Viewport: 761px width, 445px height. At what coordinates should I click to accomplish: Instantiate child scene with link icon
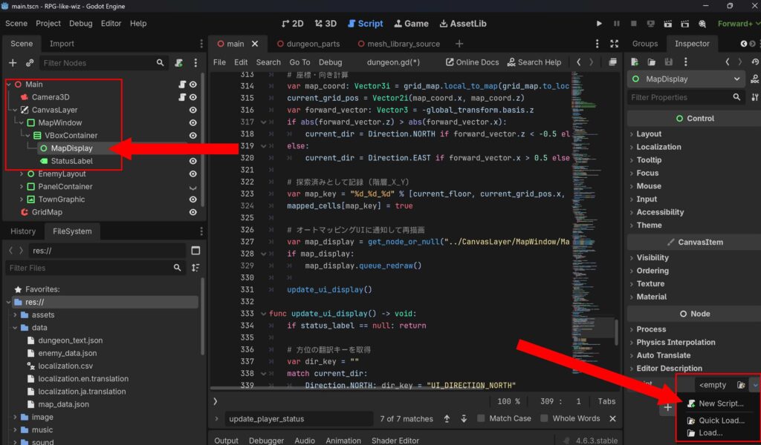point(30,63)
